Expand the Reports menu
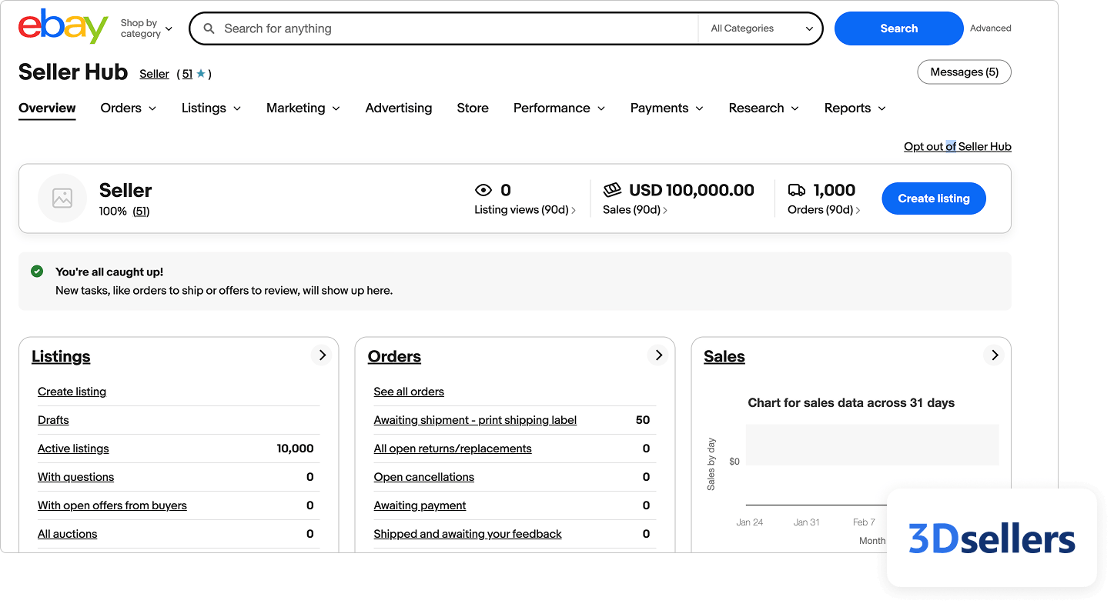This screenshot has width=1114, height=607. [x=855, y=108]
